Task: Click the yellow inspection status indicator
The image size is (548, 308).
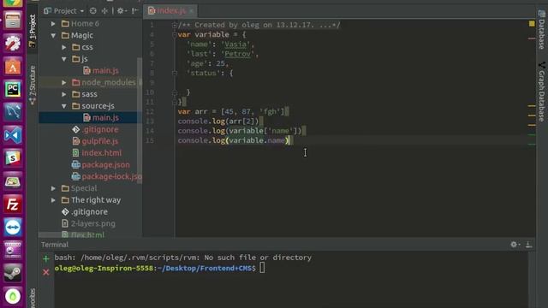Action: [532, 24]
